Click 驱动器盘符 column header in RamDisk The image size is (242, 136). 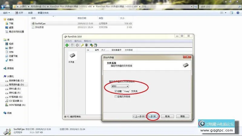116,50
